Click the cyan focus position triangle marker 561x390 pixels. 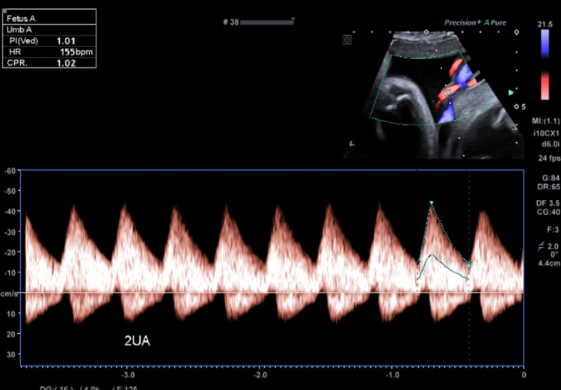tap(512, 93)
